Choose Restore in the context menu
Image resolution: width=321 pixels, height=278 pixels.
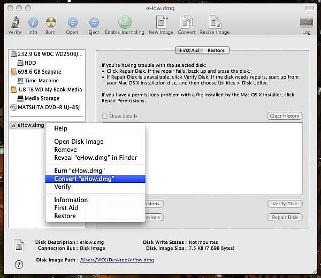(x=95, y=216)
